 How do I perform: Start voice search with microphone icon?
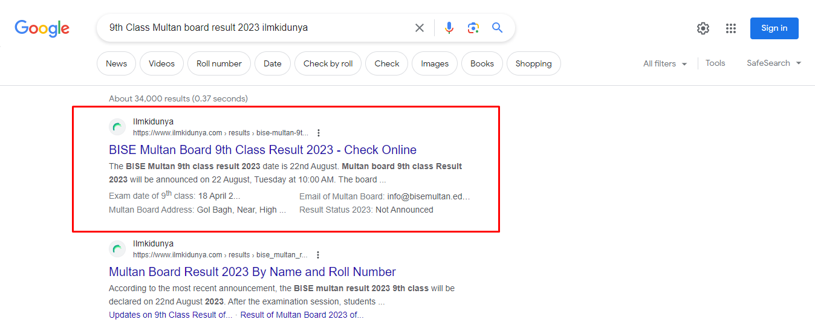[x=449, y=28]
